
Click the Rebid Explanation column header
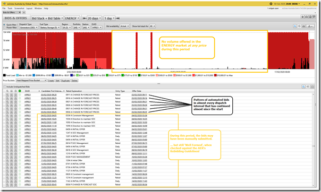coord(74,91)
